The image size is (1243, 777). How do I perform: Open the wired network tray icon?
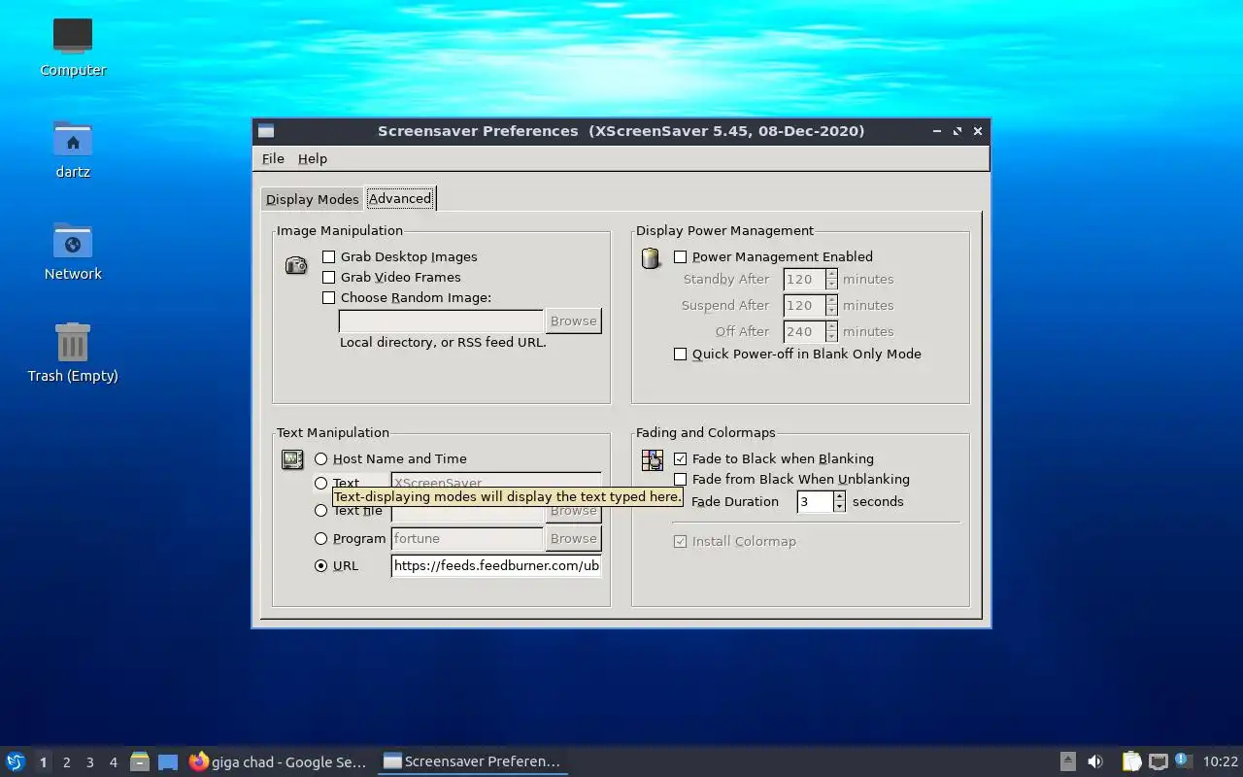pyautogui.click(x=1158, y=761)
